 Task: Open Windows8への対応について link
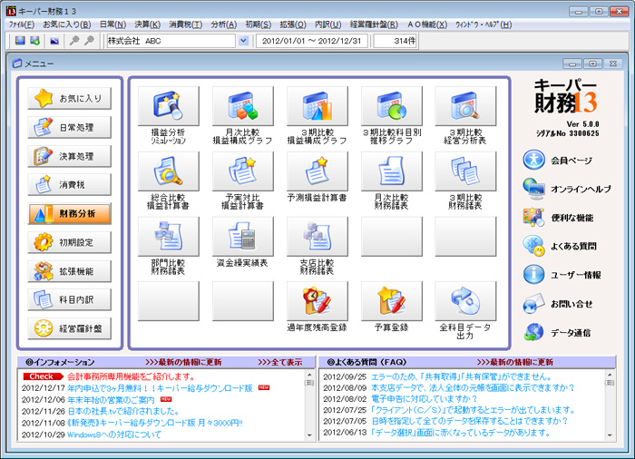114,435
